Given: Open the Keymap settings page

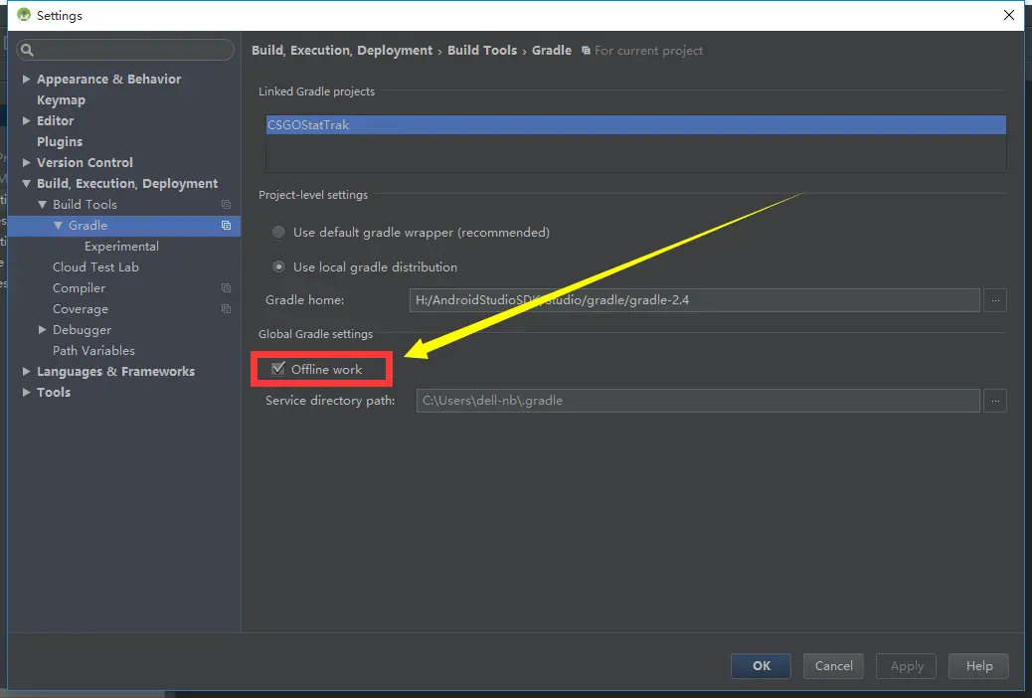Looking at the screenshot, I should [62, 100].
